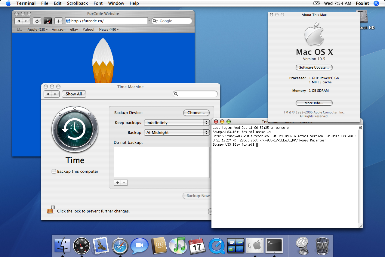Open the Amazon bookmark in Safari
This screenshot has height=257, width=385.
coord(59,29)
